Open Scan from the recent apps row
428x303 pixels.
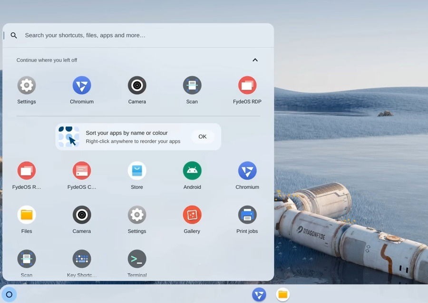tap(192, 86)
